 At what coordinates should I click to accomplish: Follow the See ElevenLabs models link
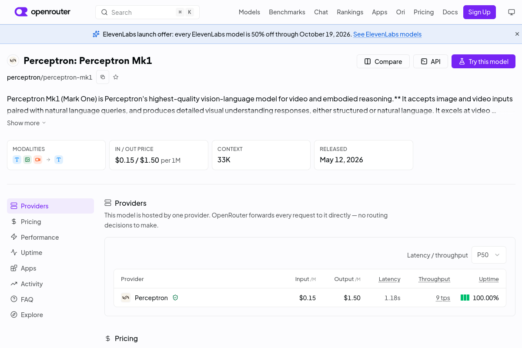(388, 34)
